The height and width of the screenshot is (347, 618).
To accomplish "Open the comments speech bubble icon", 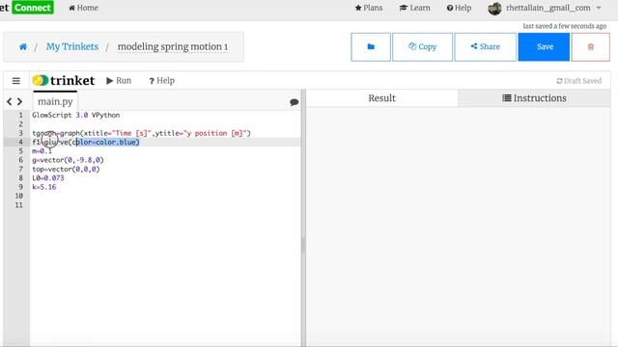I will pos(294,102).
